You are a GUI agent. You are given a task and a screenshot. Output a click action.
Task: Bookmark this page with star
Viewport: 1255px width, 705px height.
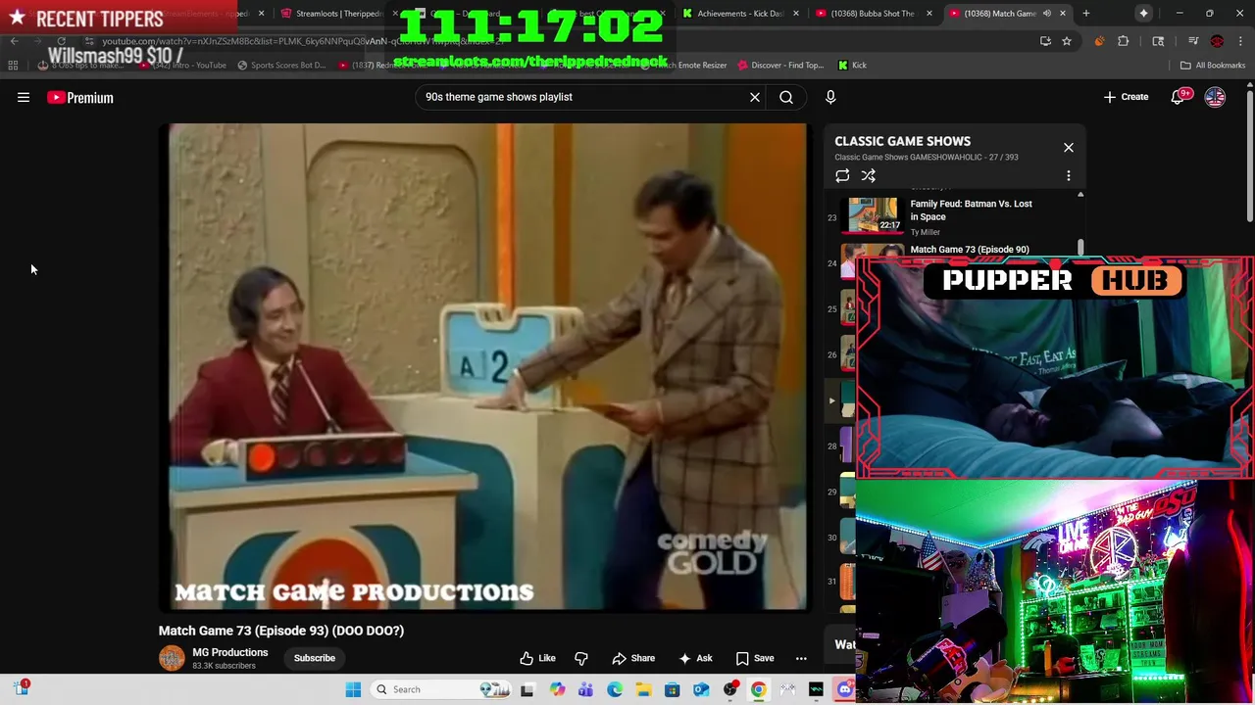(1067, 41)
